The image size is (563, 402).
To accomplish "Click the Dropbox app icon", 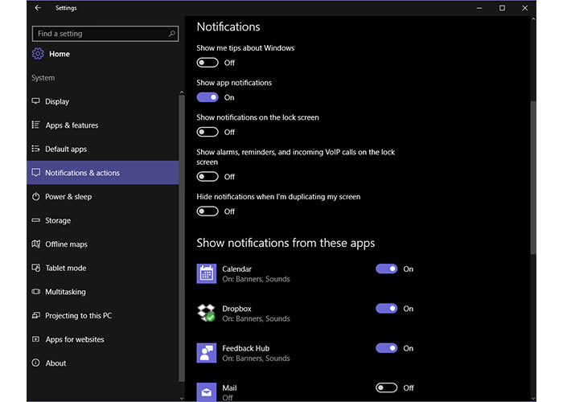I will click(207, 313).
